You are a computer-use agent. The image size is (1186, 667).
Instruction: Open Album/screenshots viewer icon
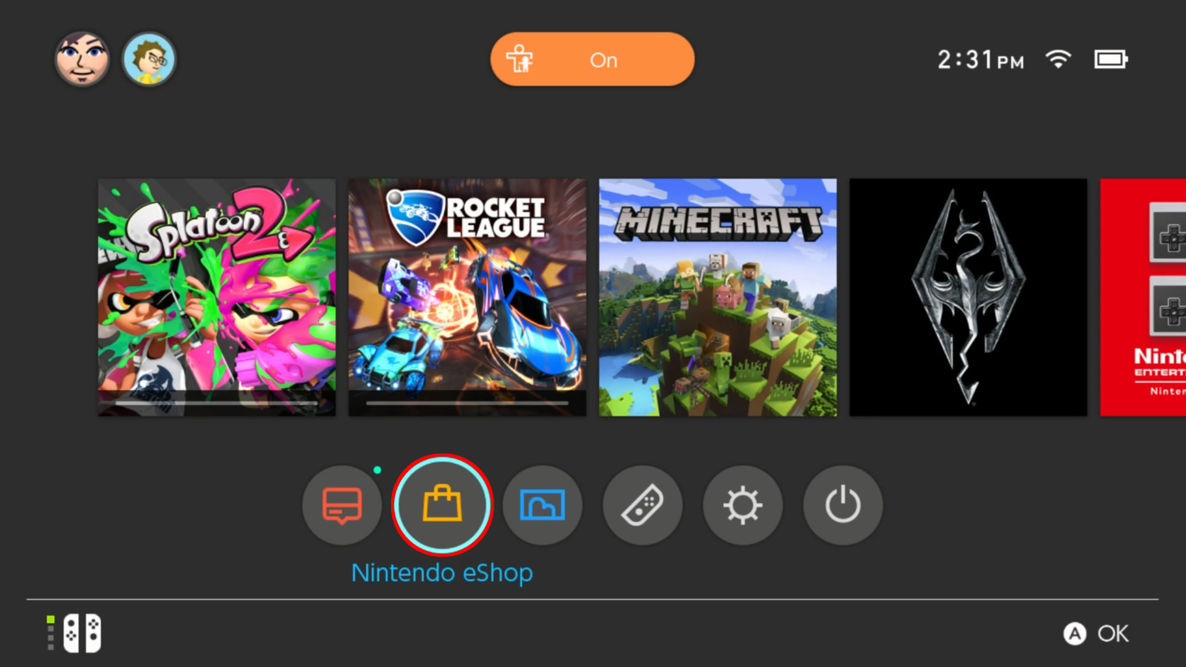542,504
